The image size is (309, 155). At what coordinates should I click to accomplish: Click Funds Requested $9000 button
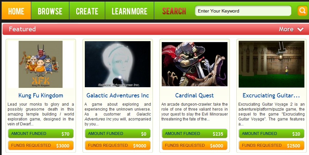[x=118, y=145]
